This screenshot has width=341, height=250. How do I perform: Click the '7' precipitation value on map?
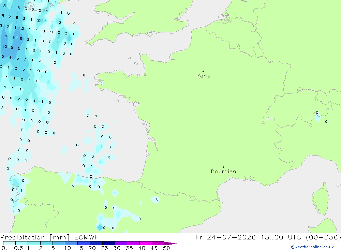[x=6, y=36]
